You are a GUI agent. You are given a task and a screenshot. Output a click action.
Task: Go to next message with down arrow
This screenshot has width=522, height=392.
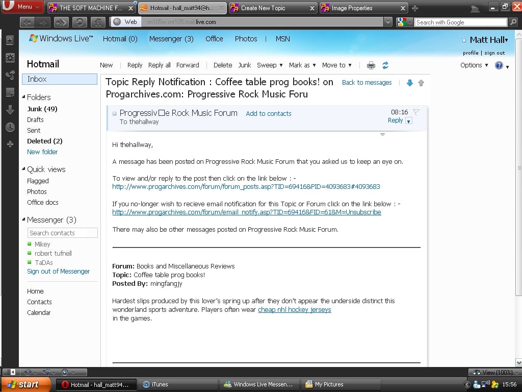[410, 83]
